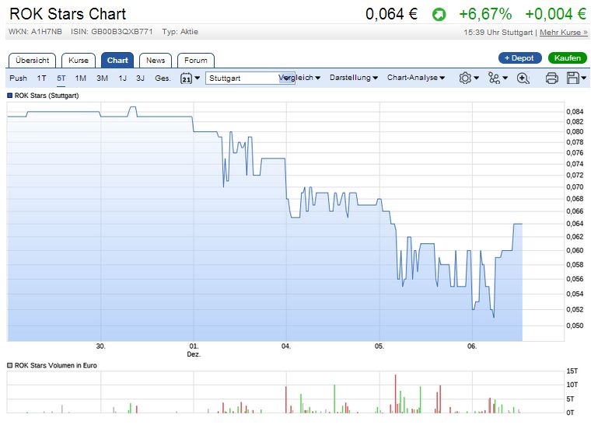Expand the arrow beside the calendar icon

pos(197,78)
